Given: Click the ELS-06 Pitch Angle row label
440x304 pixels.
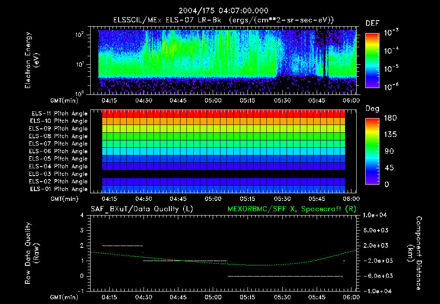Looking at the screenshot, I should (x=58, y=151).
